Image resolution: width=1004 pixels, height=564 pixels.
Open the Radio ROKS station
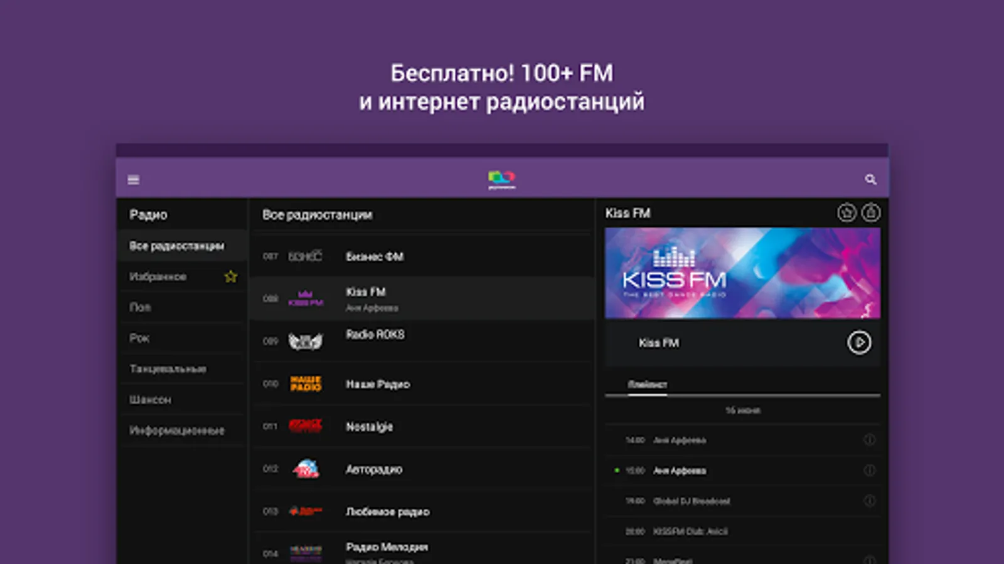422,341
